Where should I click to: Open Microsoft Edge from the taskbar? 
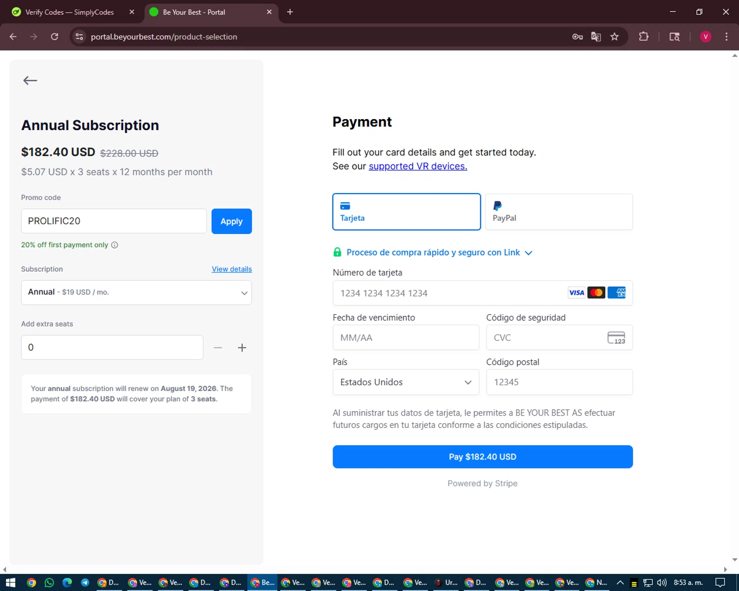tap(67, 583)
